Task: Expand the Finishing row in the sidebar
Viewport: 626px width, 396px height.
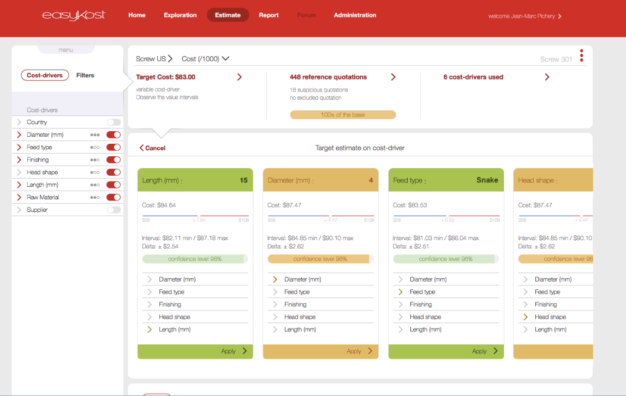Action: pyautogui.click(x=19, y=160)
